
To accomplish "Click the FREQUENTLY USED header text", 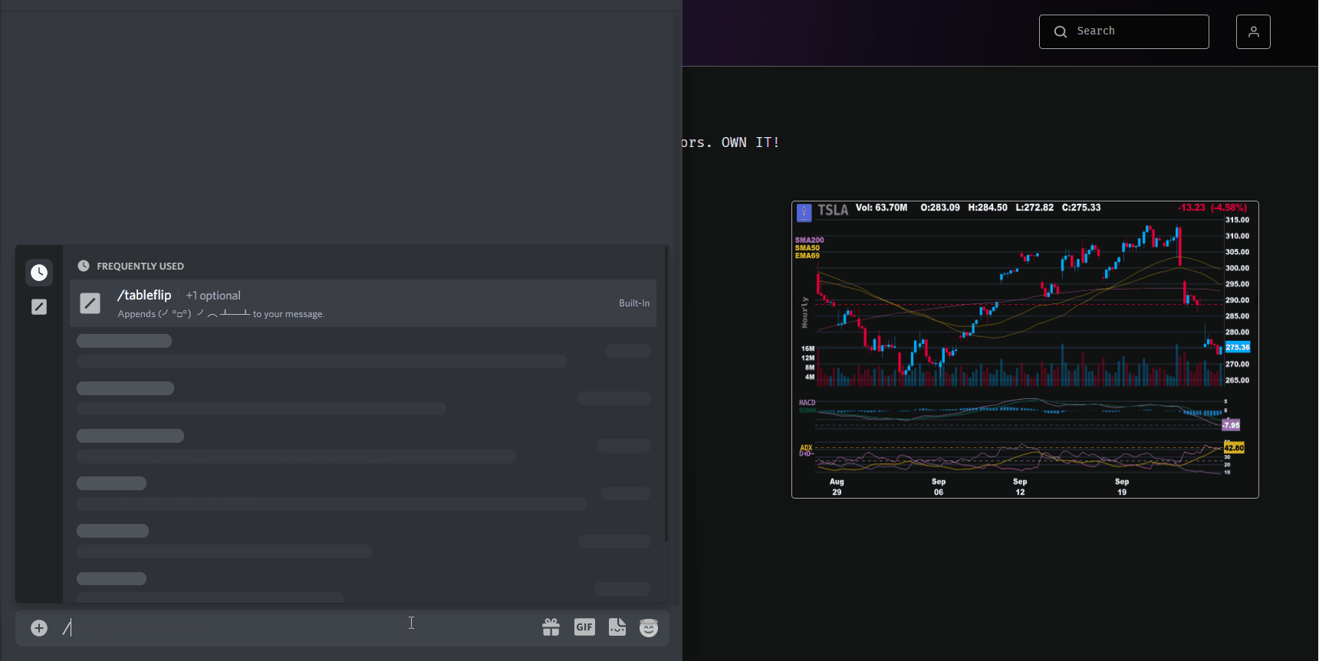I will [x=140, y=267].
